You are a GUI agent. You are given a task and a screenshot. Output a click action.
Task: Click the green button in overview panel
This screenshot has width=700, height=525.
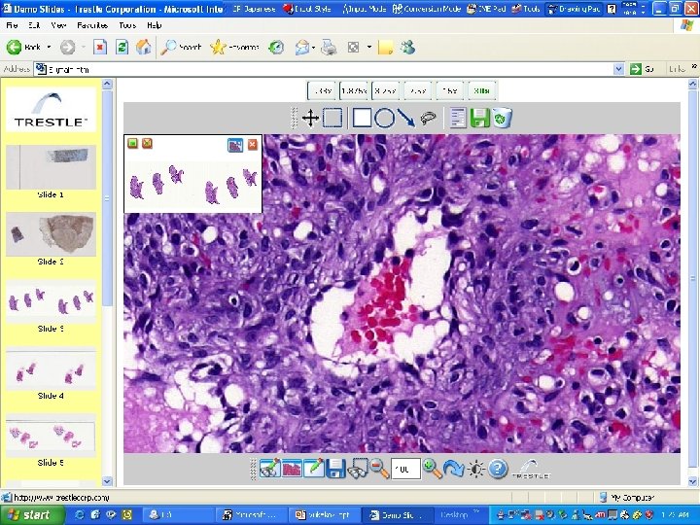click(132, 143)
